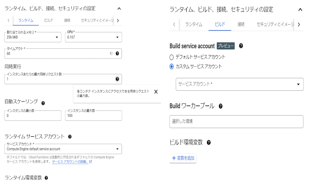
Task: Click the 変数を追加 button
Action: click(183, 158)
